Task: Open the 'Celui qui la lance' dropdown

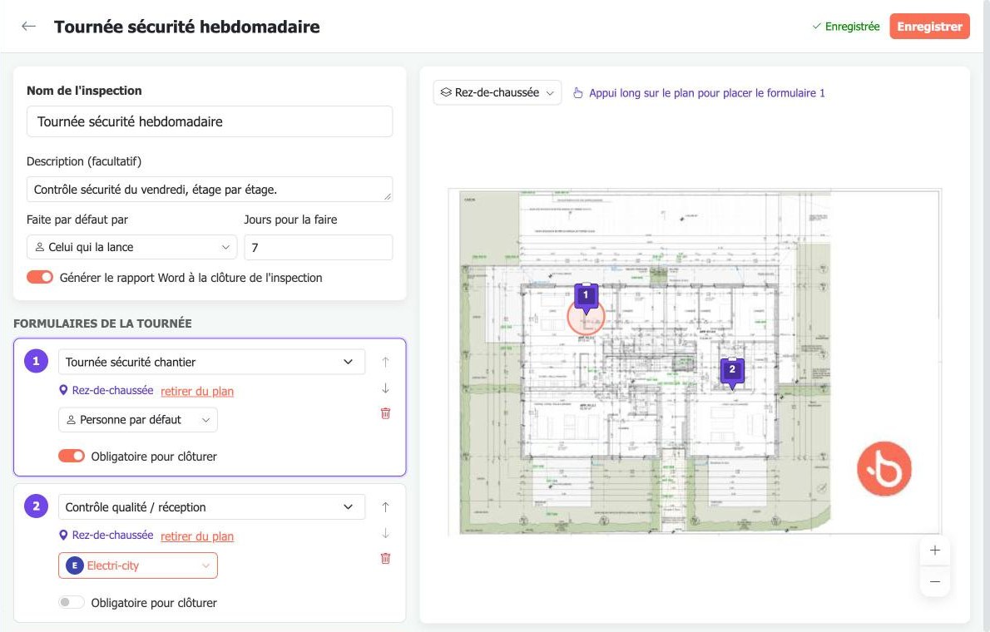Action: (x=132, y=247)
